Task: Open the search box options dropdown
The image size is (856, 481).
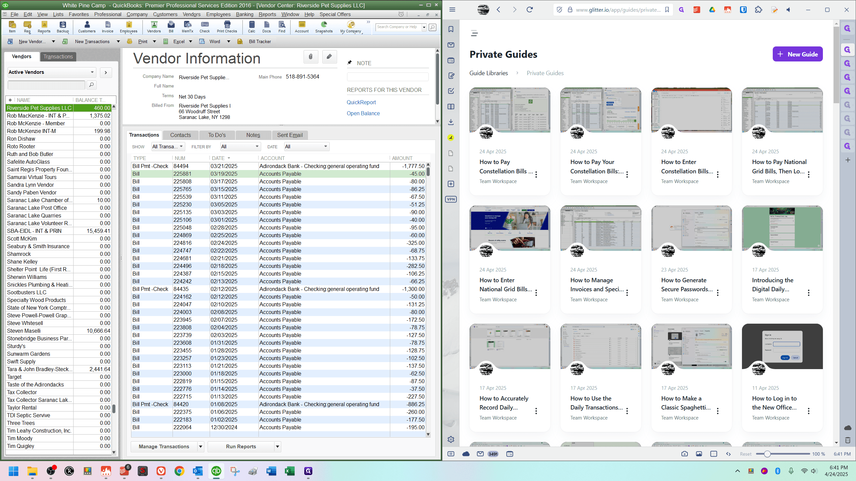Action: tap(424, 27)
